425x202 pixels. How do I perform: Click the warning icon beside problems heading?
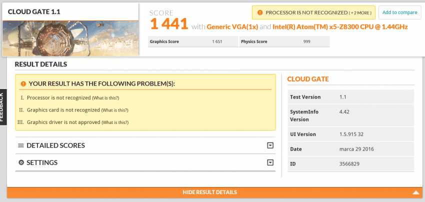(23, 84)
